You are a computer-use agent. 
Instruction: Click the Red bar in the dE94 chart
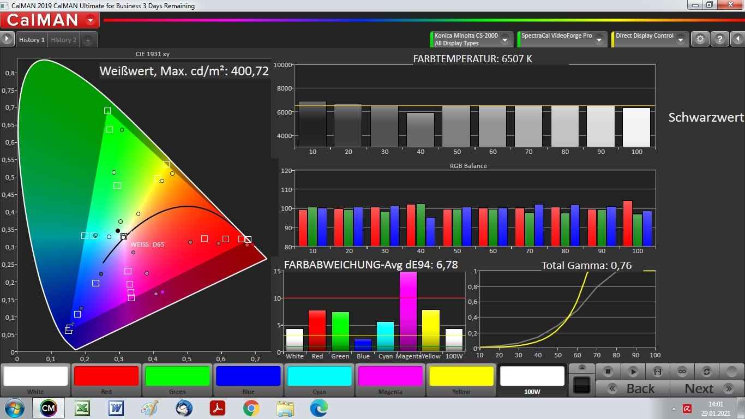pos(317,331)
